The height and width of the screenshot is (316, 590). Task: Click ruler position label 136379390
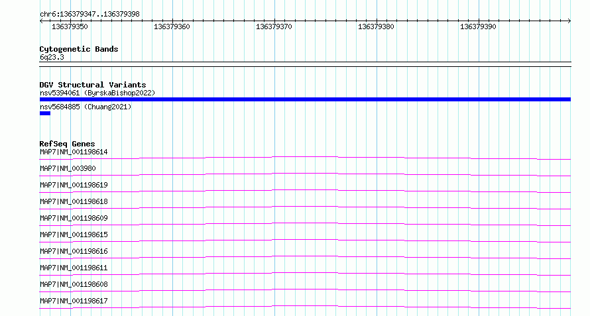click(478, 26)
